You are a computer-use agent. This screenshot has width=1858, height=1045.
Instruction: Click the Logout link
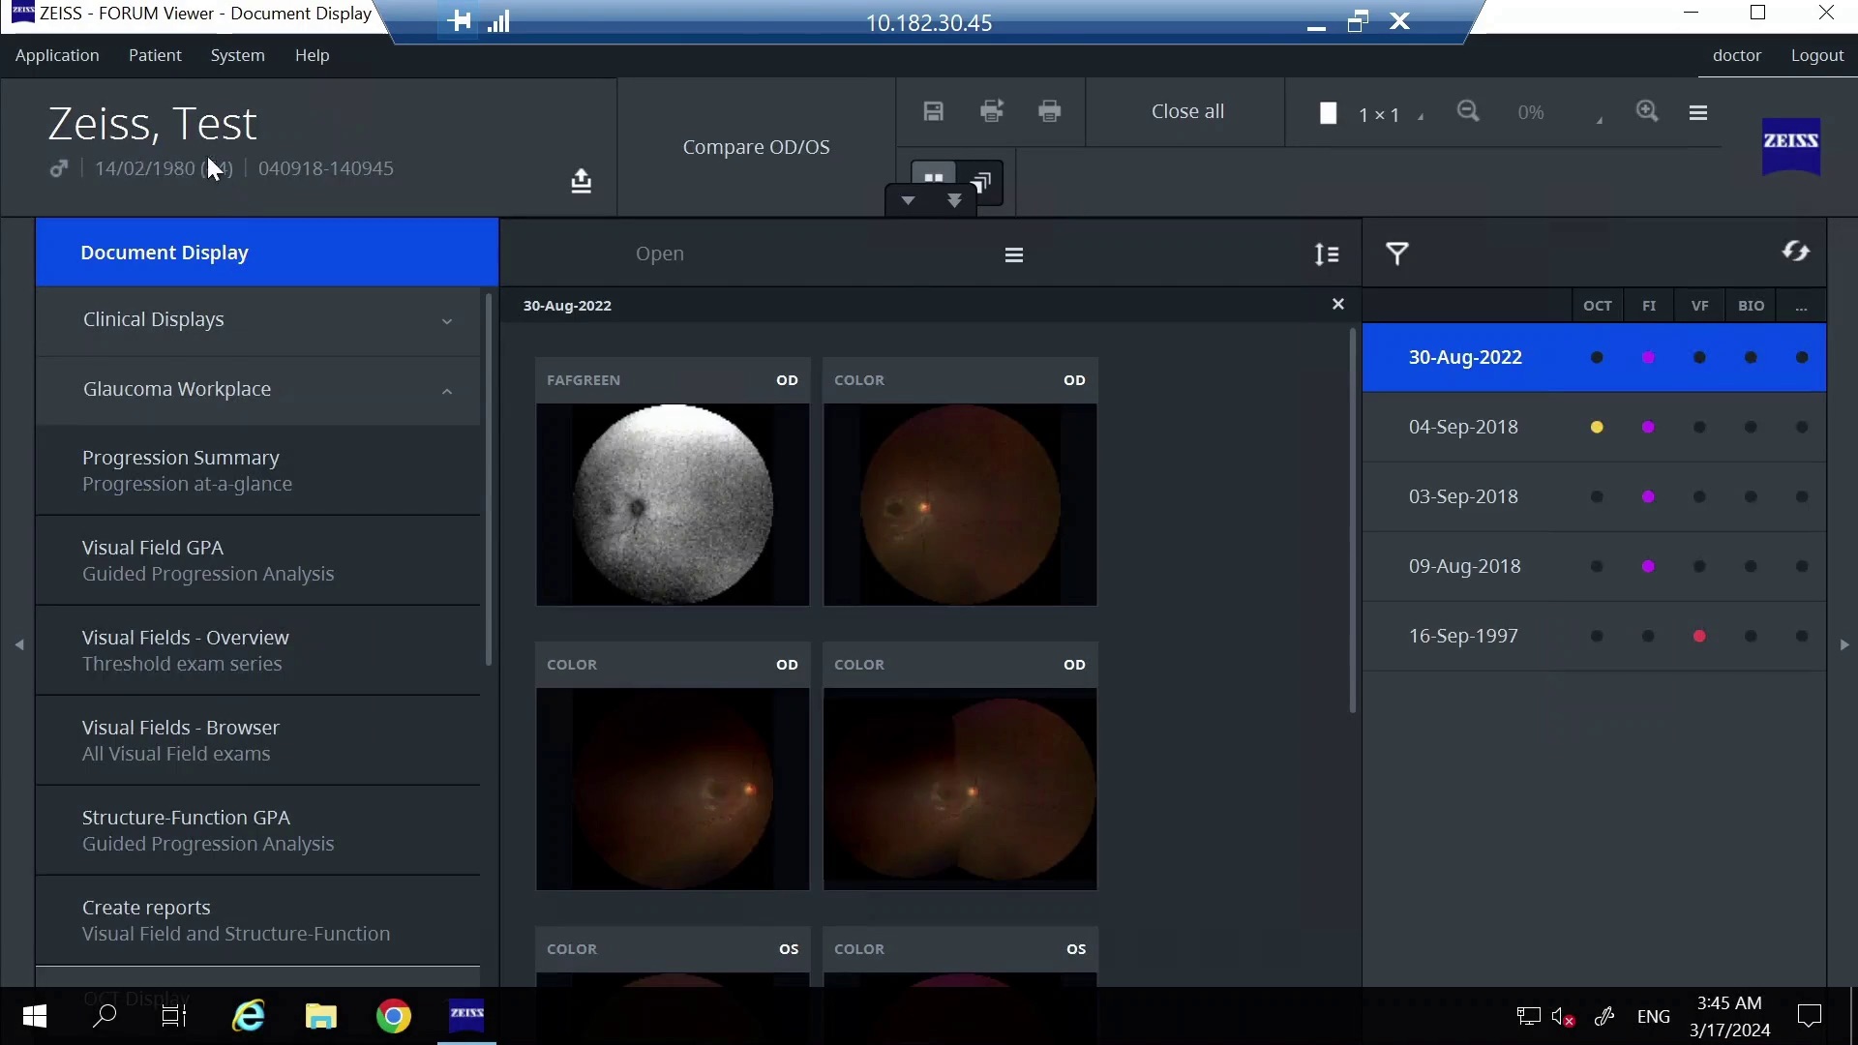[x=1816, y=55]
